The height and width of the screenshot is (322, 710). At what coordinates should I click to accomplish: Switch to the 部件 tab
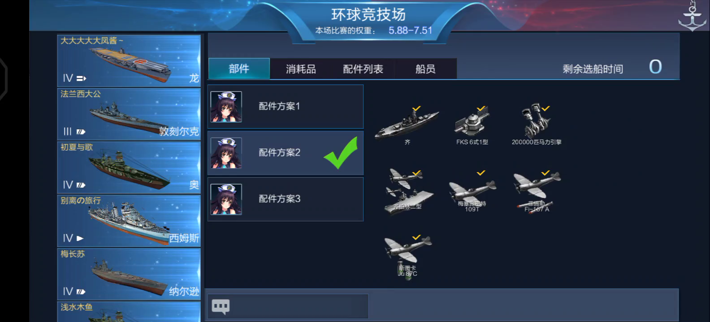click(239, 69)
